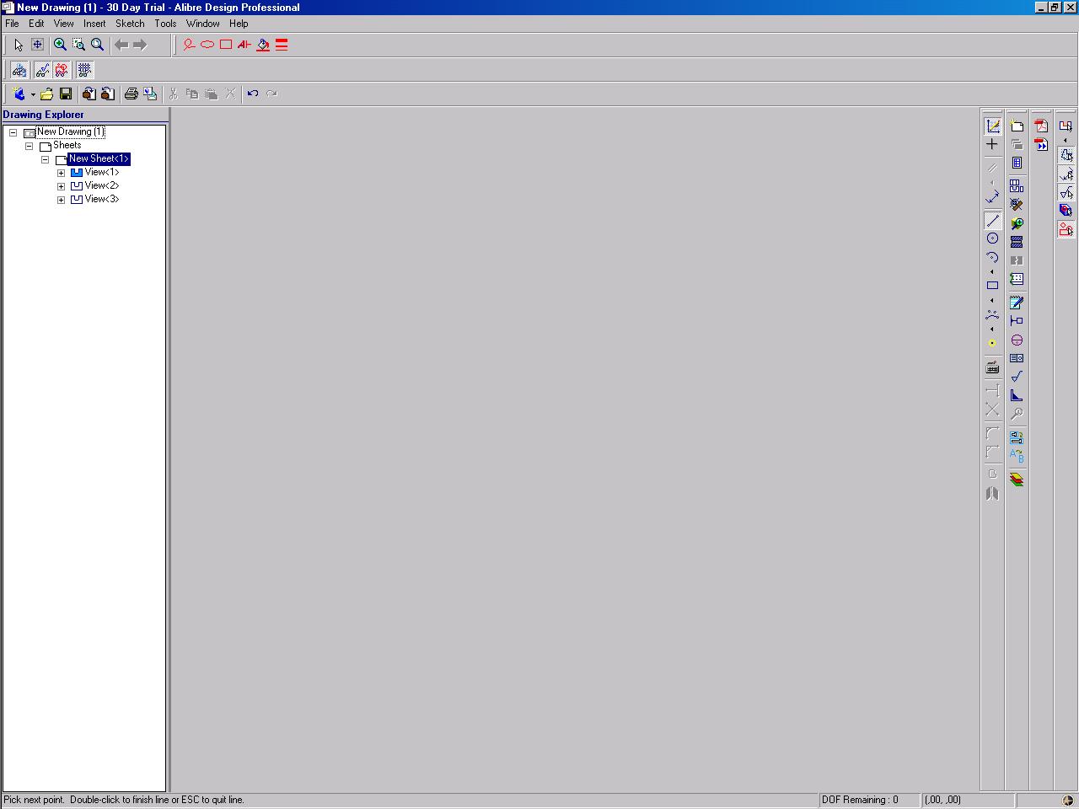Expand the View<1> tree node

[x=61, y=173]
